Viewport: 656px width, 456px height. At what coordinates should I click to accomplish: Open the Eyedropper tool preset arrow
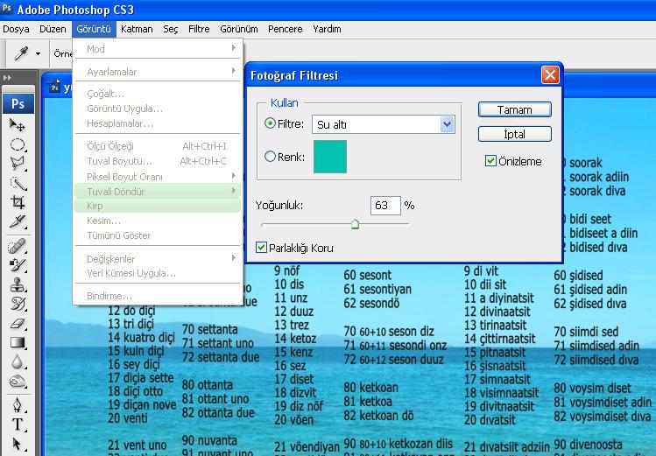(x=38, y=53)
